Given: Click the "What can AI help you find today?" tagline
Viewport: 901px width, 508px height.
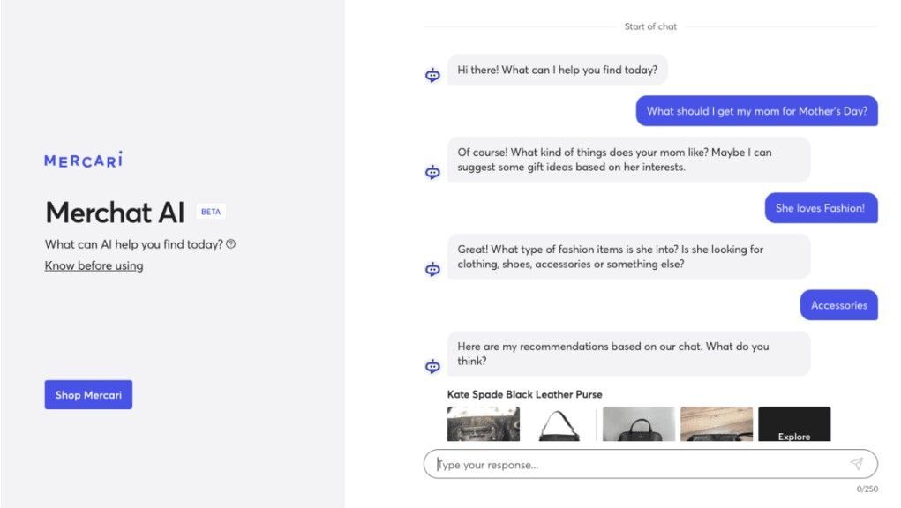Looking at the screenshot, I should (134, 244).
